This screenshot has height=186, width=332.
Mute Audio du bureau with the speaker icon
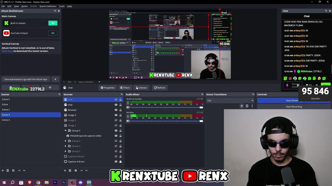coord(128,107)
